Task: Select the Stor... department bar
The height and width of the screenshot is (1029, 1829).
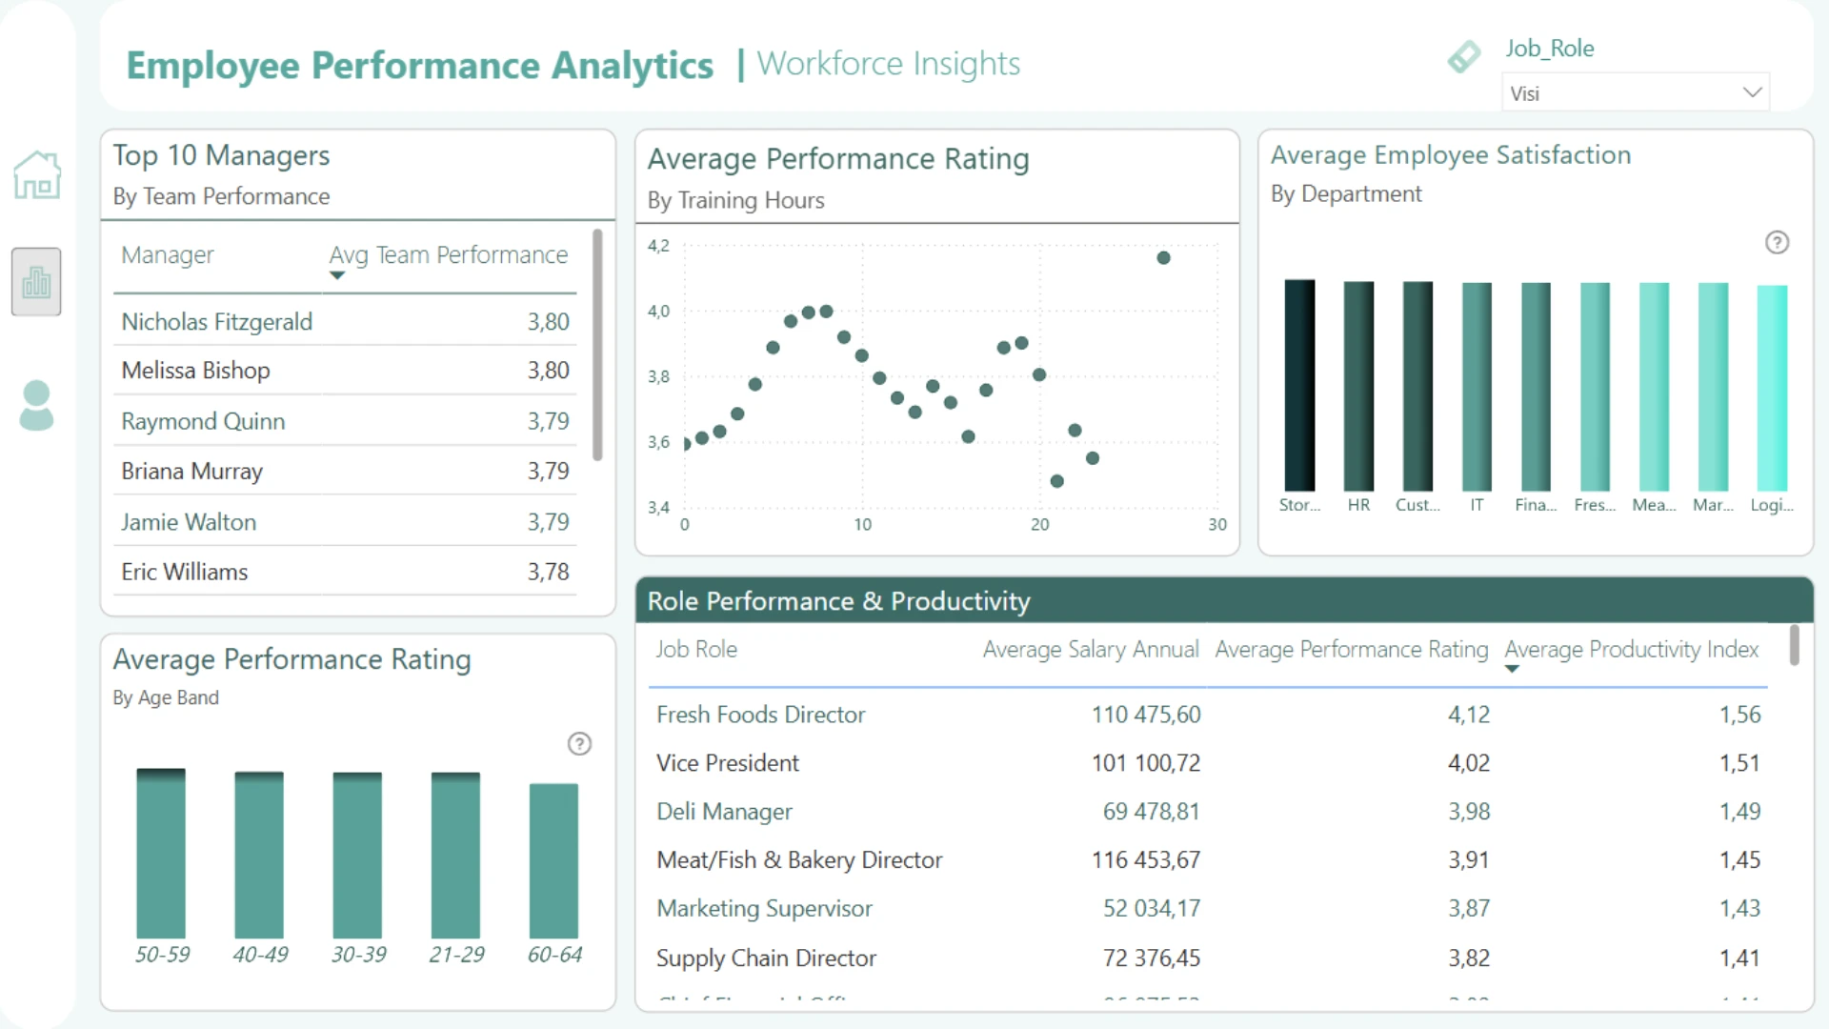Action: point(1299,386)
